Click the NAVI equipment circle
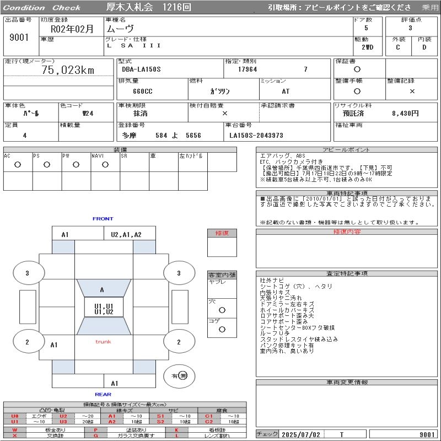441x441 pixels. tap(105, 165)
